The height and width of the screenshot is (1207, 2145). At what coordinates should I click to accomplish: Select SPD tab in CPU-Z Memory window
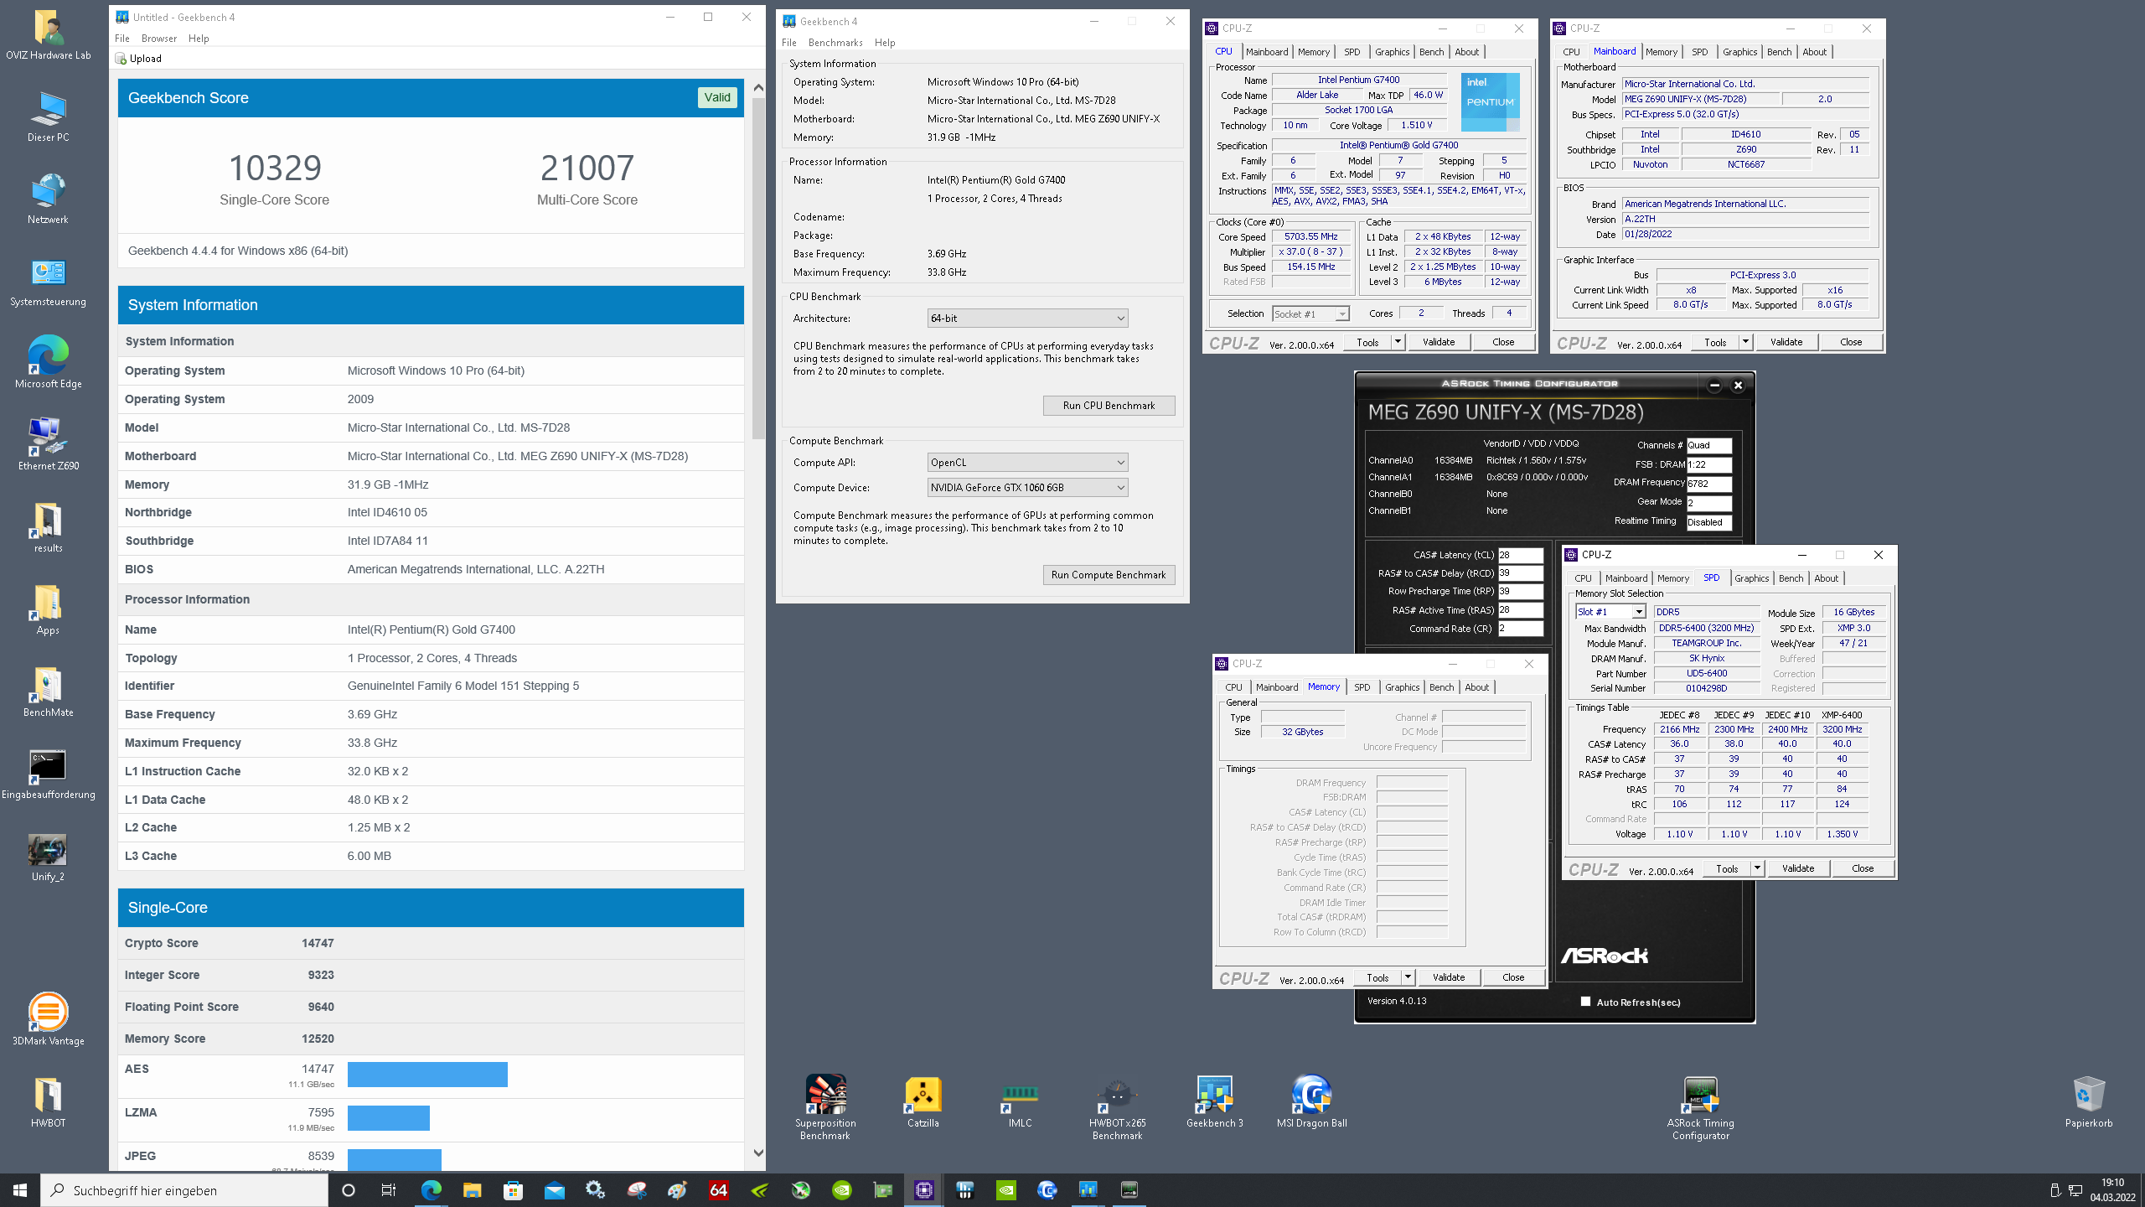pyautogui.click(x=1362, y=687)
